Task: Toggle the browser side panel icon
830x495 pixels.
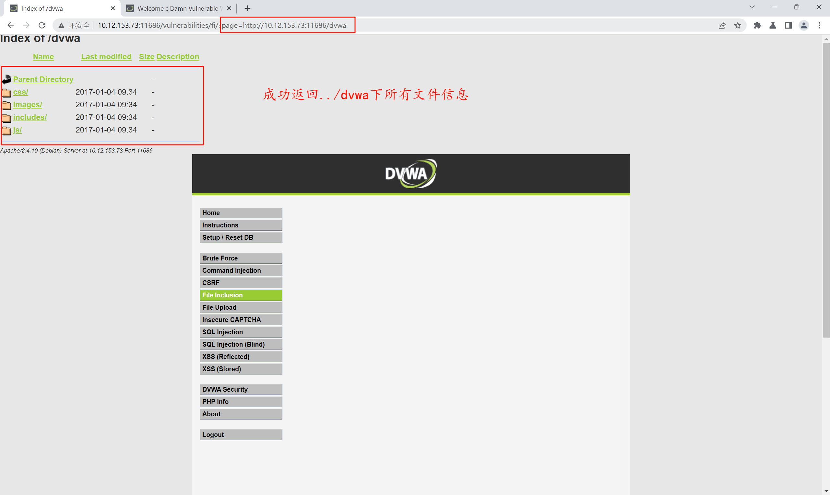Action: pyautogui.click(x=788, y=25)
